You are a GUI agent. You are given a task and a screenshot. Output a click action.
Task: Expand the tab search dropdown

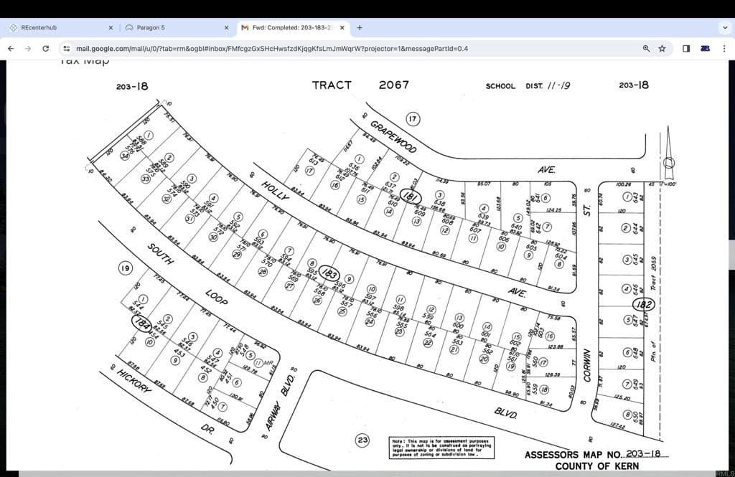coord(724,27)
